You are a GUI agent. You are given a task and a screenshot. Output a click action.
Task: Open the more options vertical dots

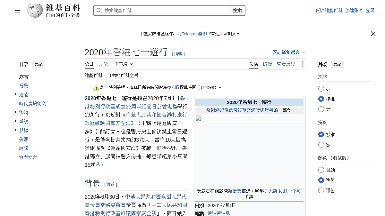(303, 64)
